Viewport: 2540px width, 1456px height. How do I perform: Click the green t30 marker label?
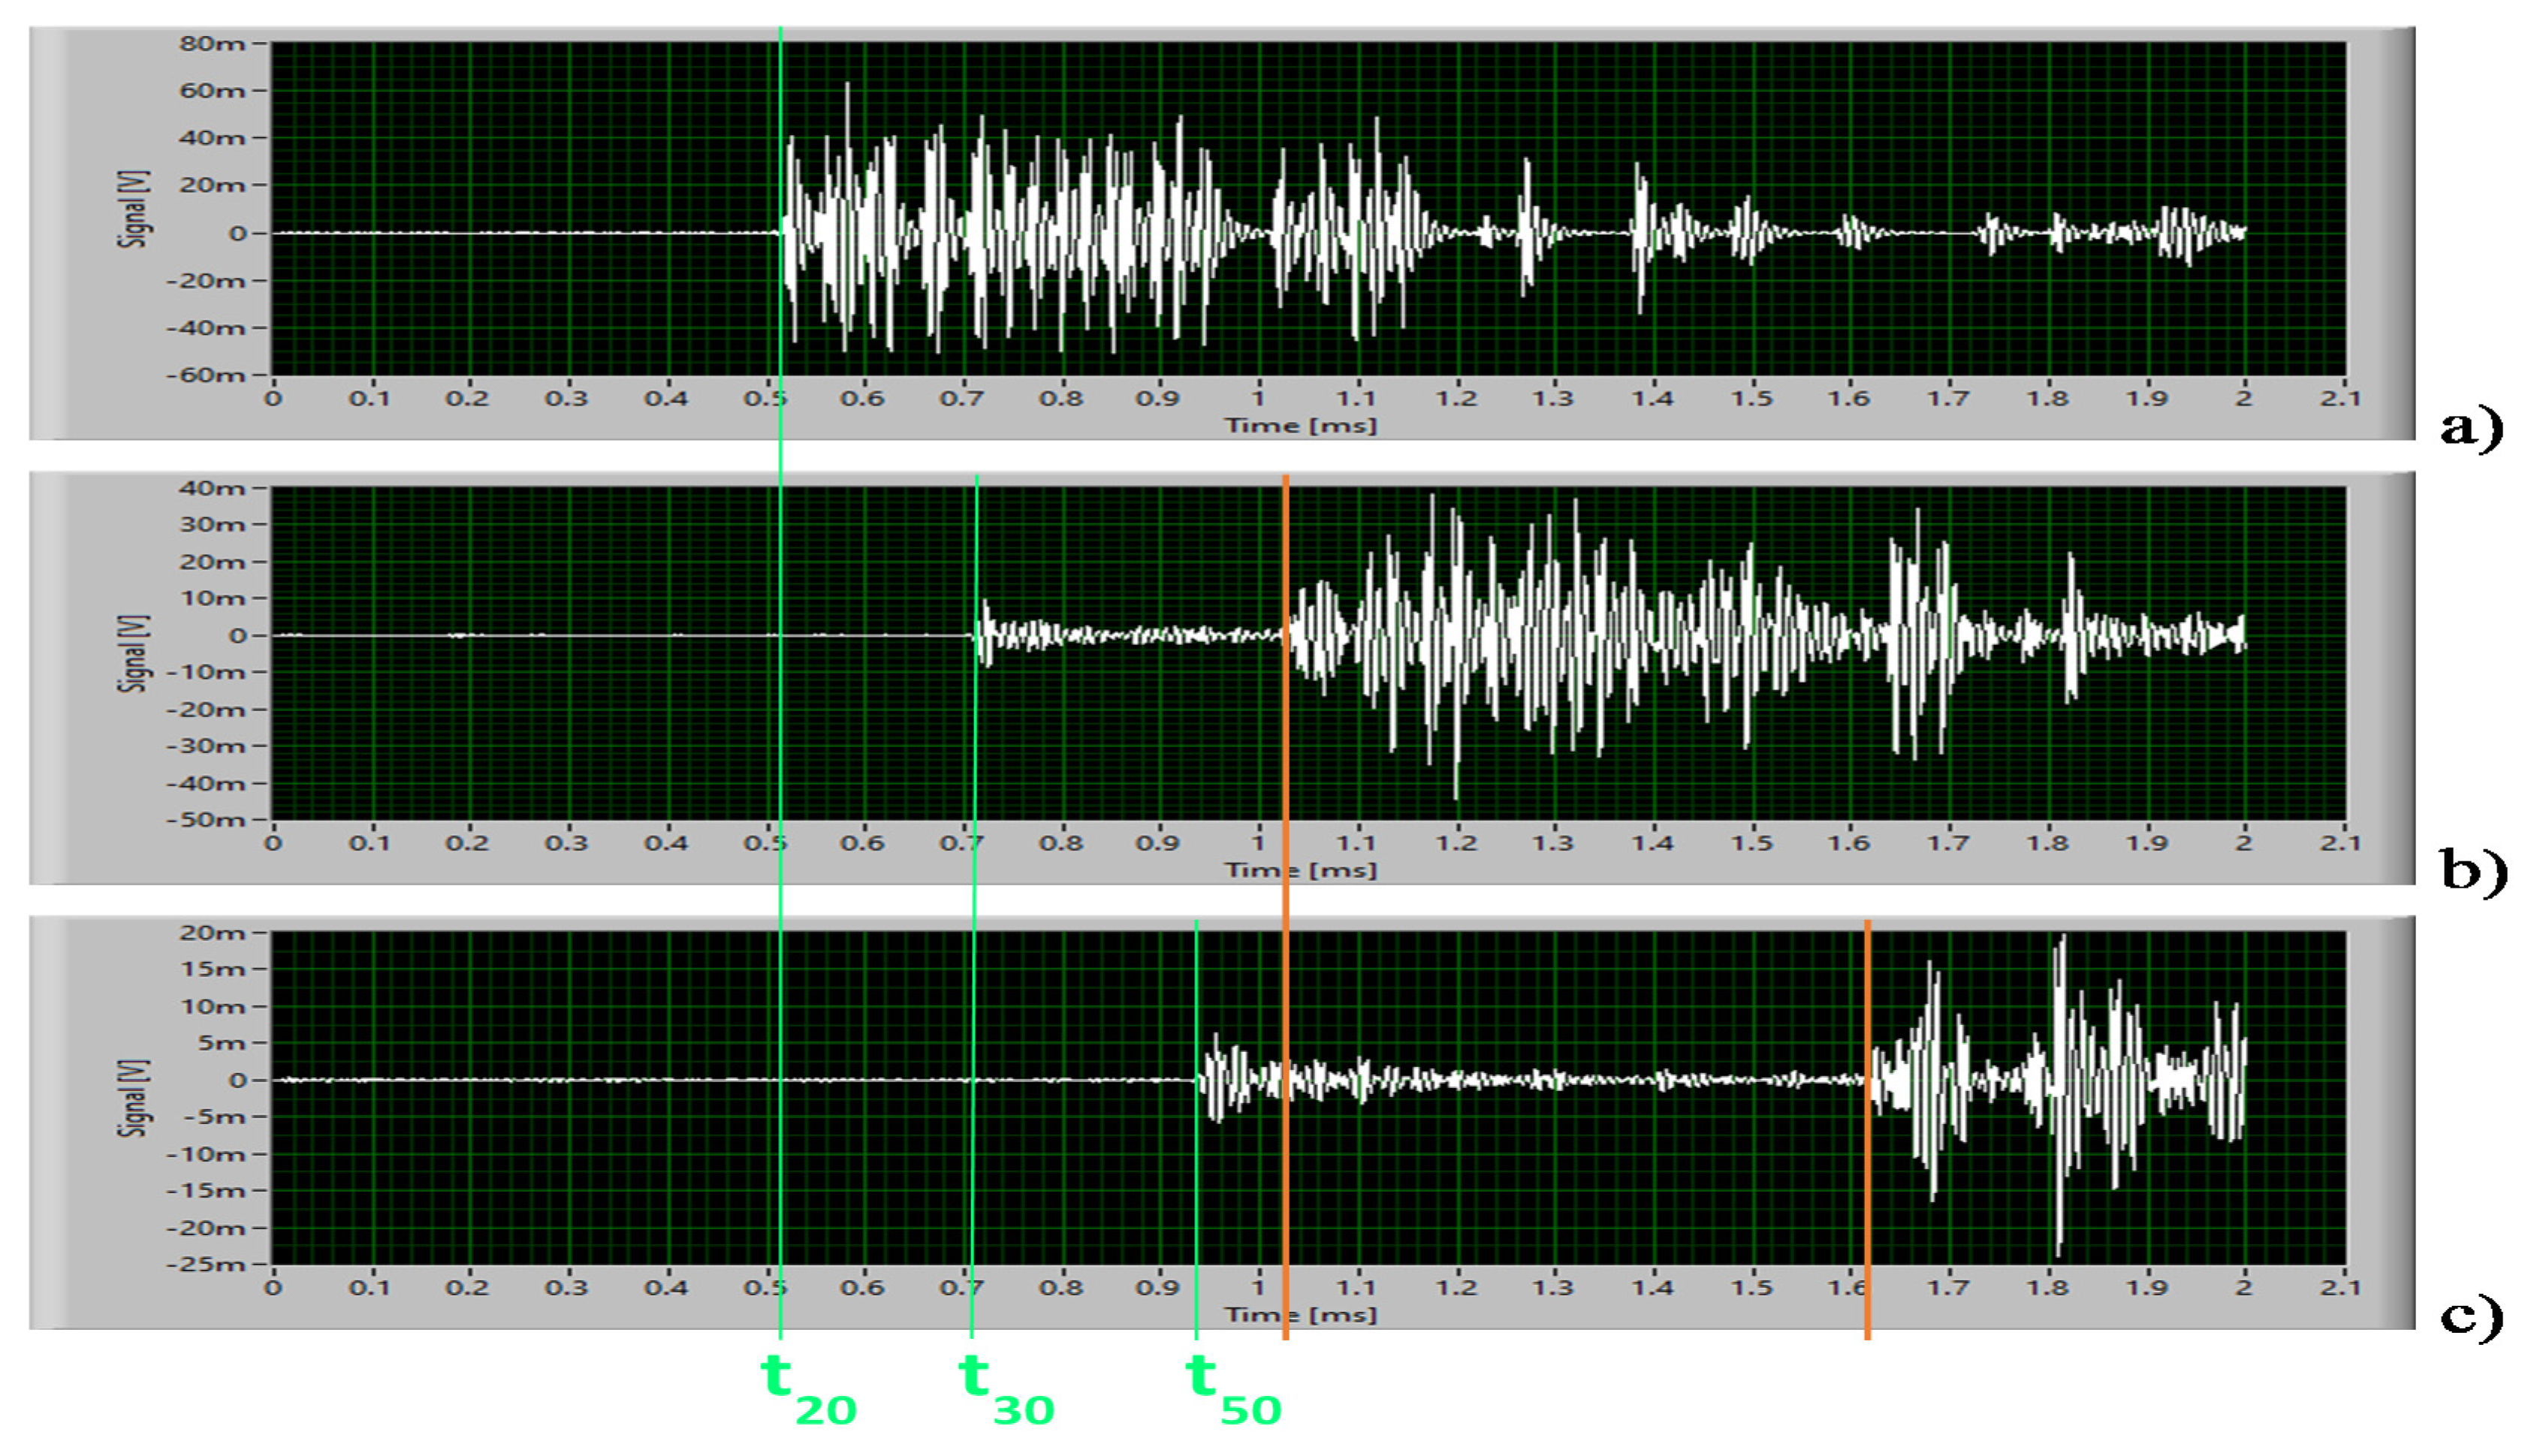click(1004, 1388)
